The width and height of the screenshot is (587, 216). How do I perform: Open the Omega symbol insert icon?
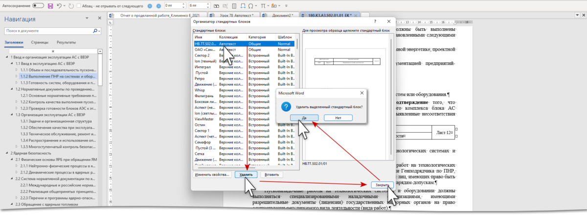pyautogui.click(x=250, y=6)
